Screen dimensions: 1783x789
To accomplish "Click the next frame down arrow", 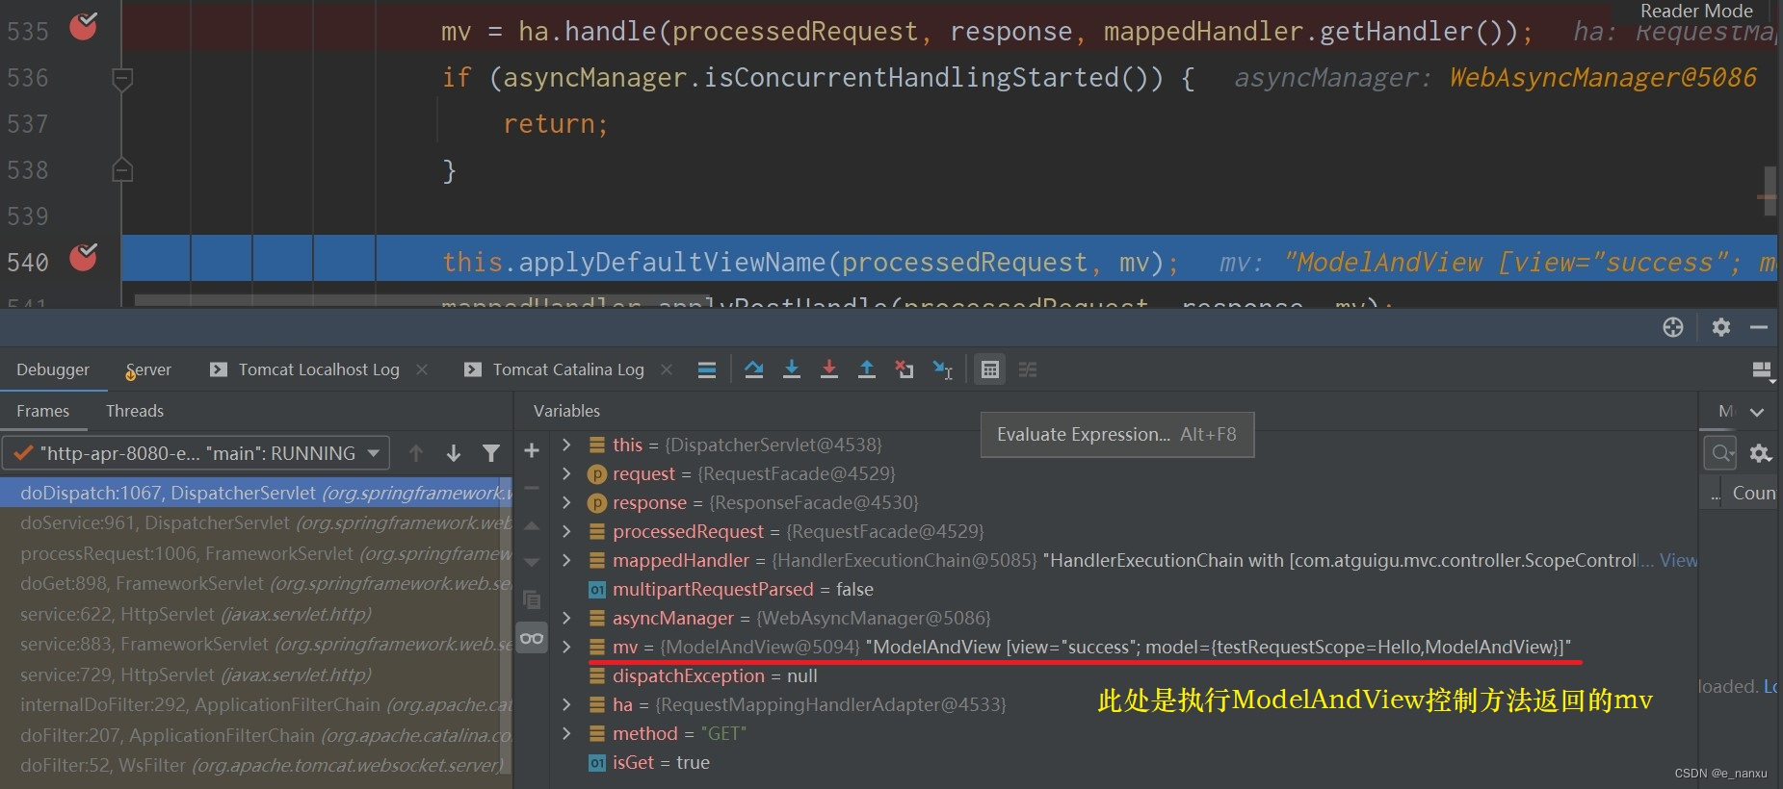I will pos(454,453).
